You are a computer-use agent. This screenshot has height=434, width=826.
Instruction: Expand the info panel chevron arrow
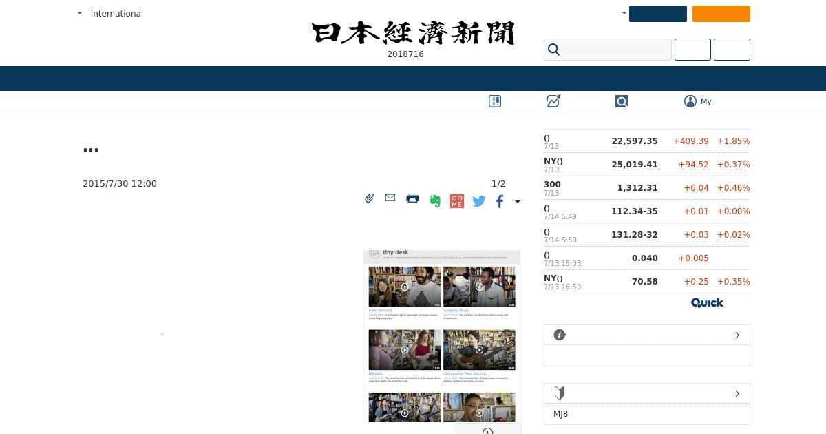pyautogui.click(x=737, y=335)
